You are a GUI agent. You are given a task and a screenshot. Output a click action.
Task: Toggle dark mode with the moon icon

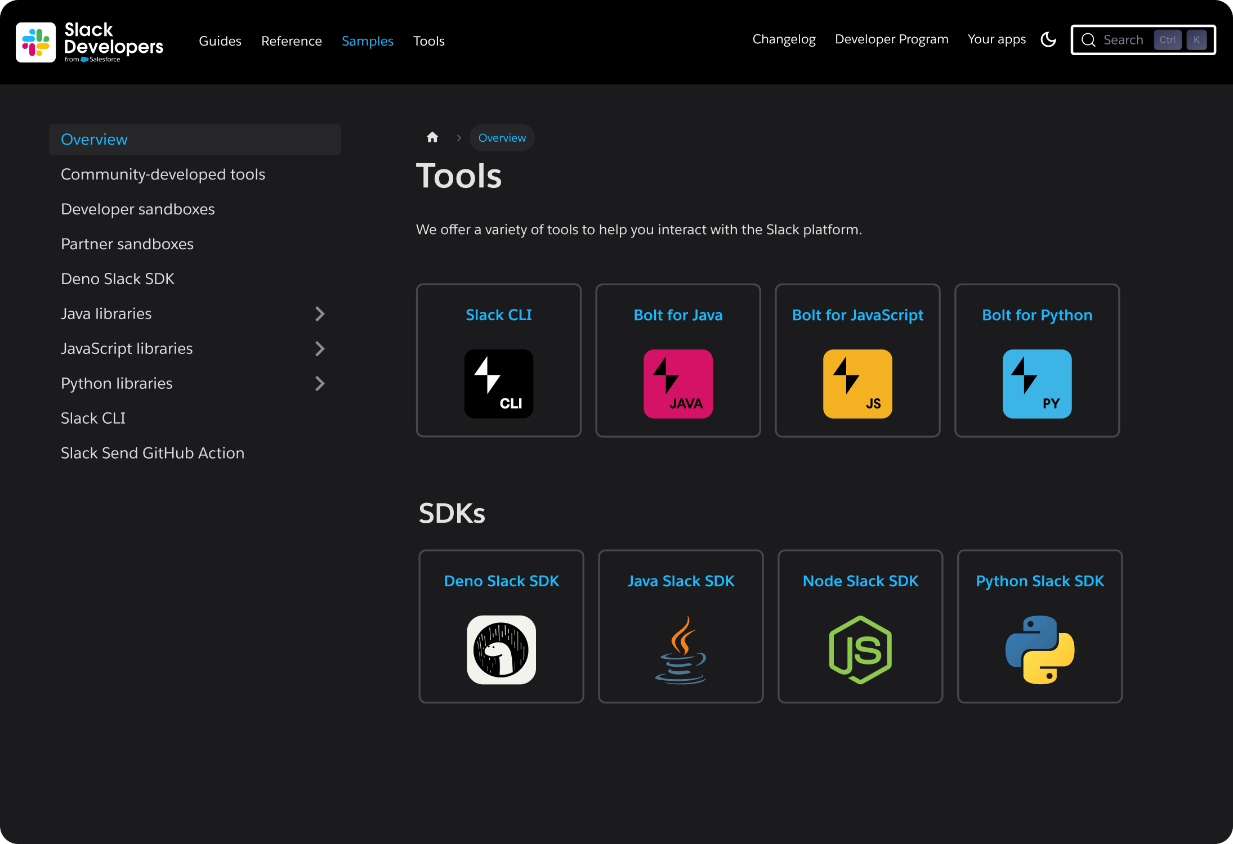tap(1048, 39)
